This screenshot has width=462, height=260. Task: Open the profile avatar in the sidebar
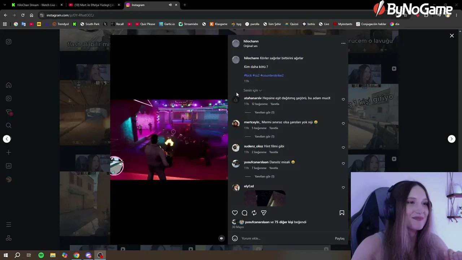[x=9, y=179]
